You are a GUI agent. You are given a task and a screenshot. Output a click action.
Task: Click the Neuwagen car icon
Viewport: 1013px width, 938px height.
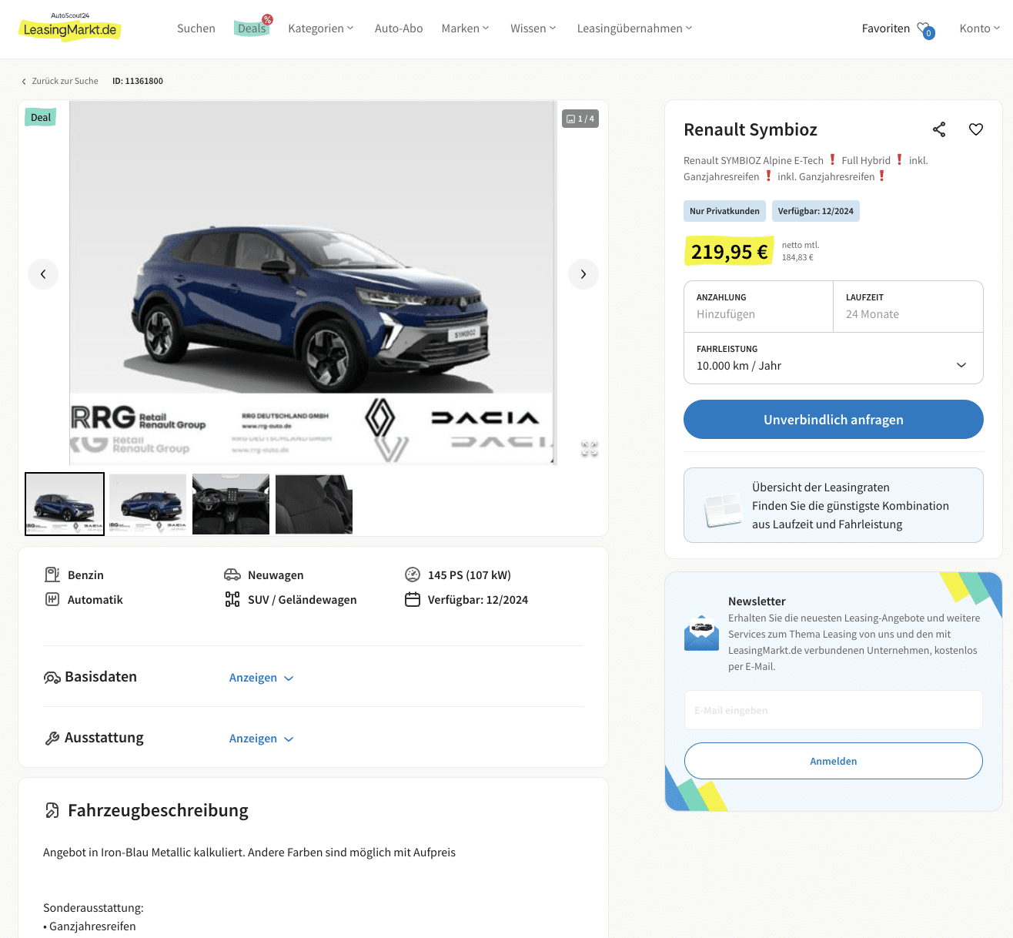pos(232,575)
